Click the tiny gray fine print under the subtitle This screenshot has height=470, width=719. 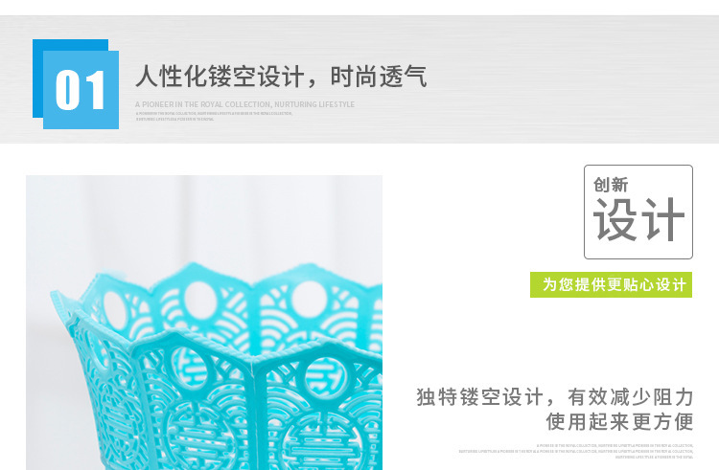(214, 116)
